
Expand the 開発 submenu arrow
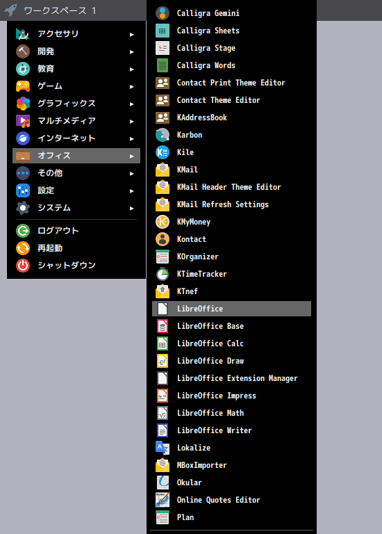132,51
